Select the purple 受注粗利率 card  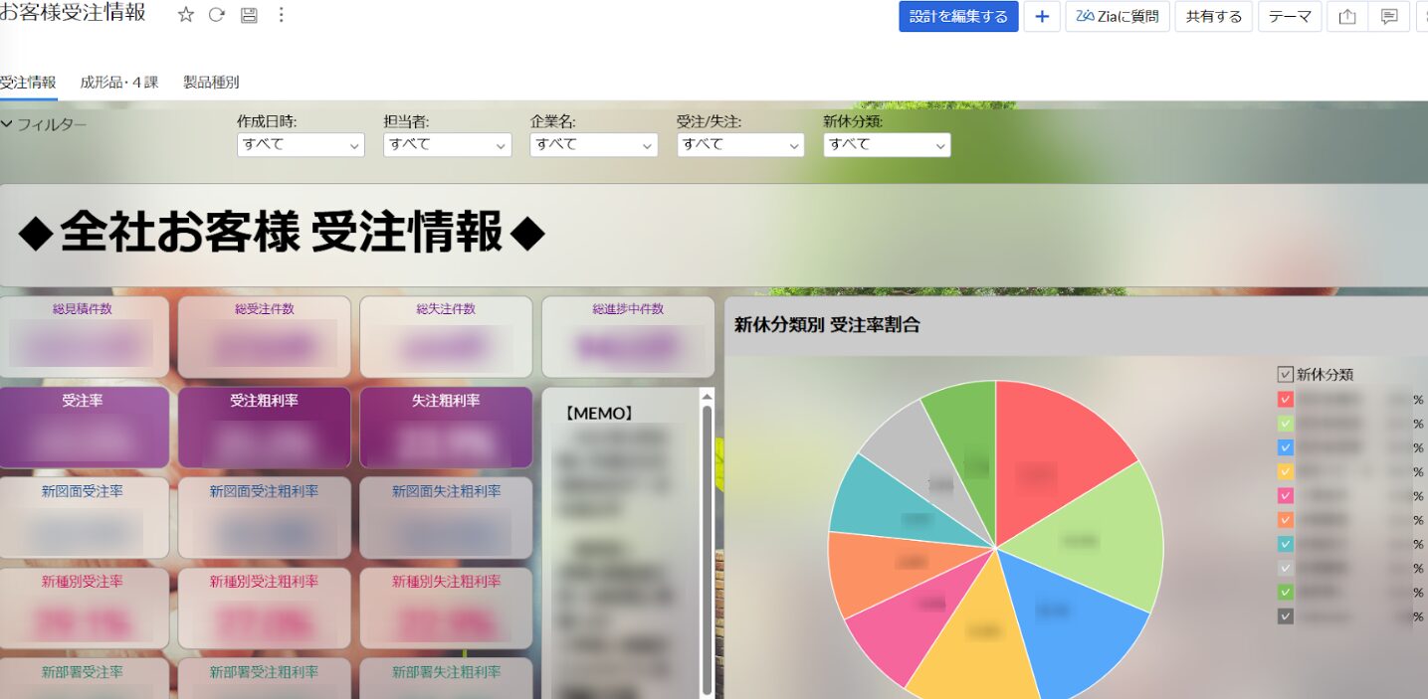tap(265, 428)
